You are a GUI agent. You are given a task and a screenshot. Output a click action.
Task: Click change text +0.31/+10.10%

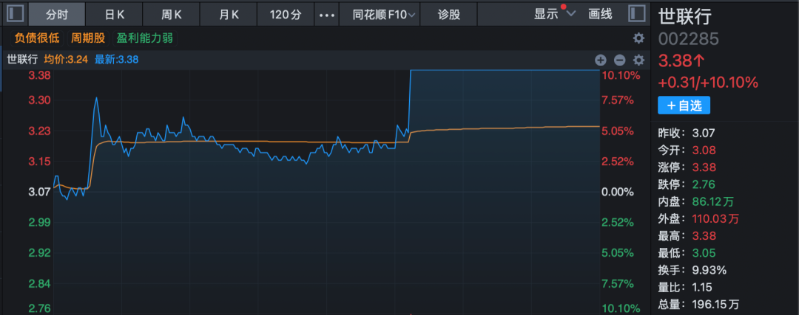(x=708, y=83)
